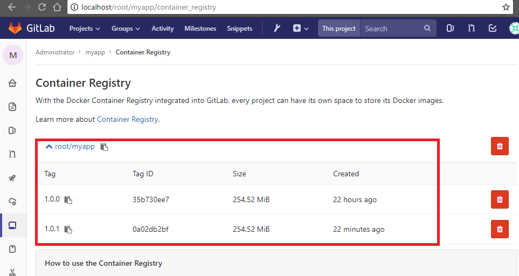
Task: Open Merge Requests icon in left sidebar
Action: (12, 154)
